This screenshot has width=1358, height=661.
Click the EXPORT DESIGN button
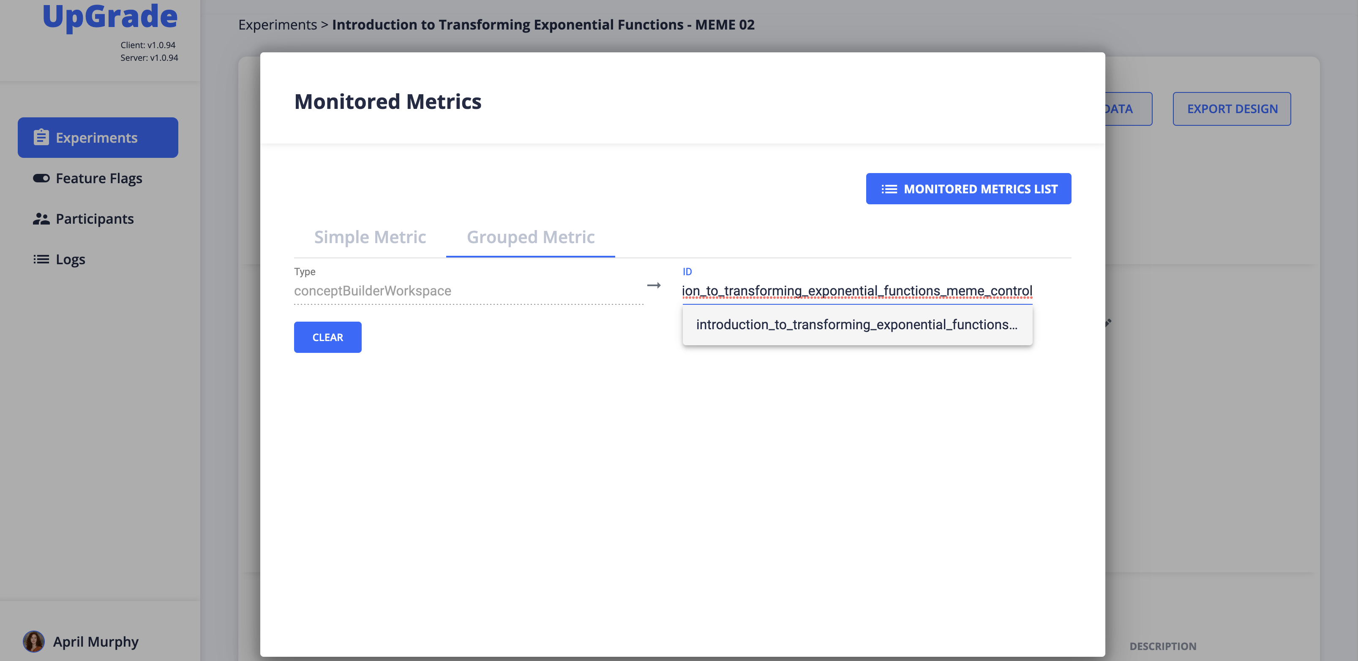(1232, 108)
